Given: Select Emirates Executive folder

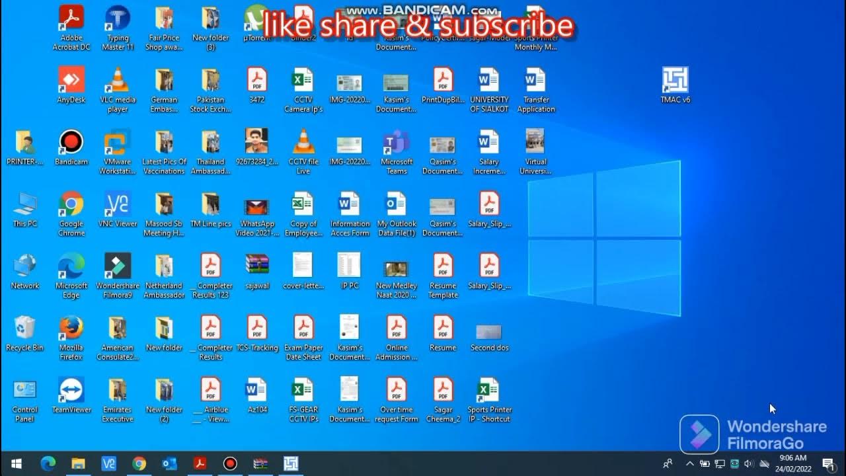Looking at the screenshot, I should (118, 401).
